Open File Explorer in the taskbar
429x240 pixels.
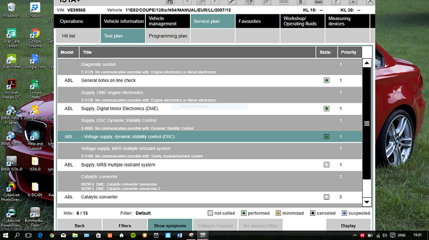[x=75, y=235]
